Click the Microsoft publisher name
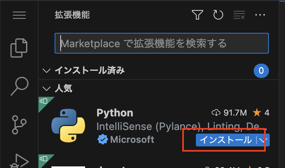 click(x=132, y=140)
